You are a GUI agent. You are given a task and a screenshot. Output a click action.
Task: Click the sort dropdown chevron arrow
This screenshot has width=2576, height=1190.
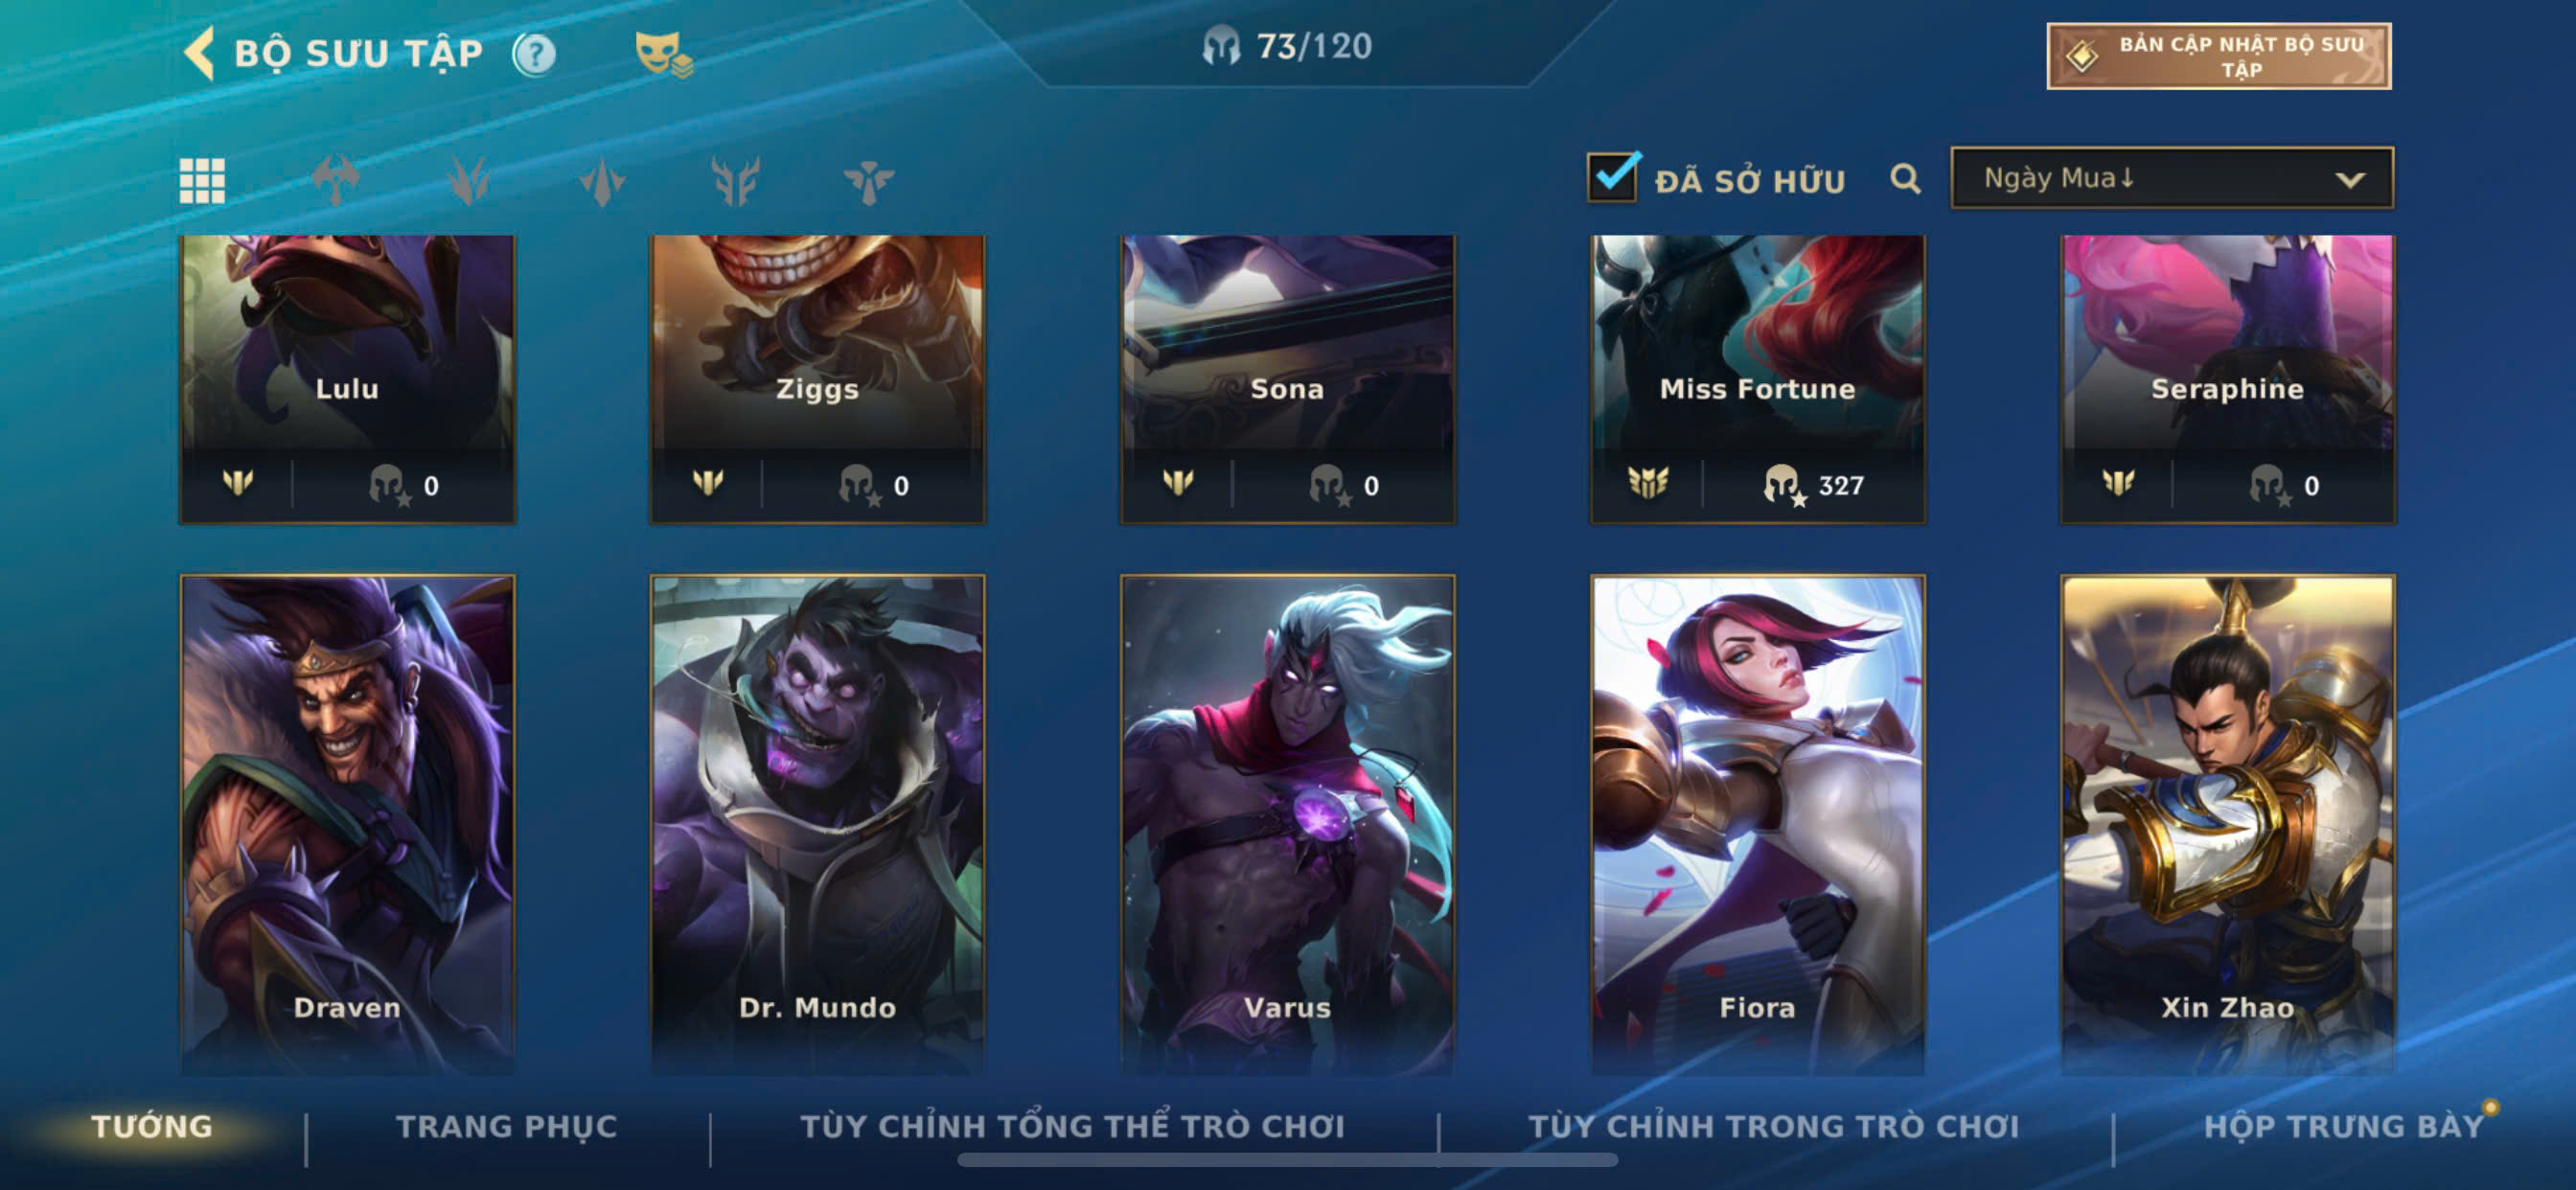click(x=2350, y=180)
